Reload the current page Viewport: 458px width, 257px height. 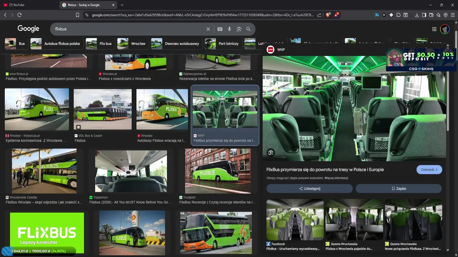19,15
